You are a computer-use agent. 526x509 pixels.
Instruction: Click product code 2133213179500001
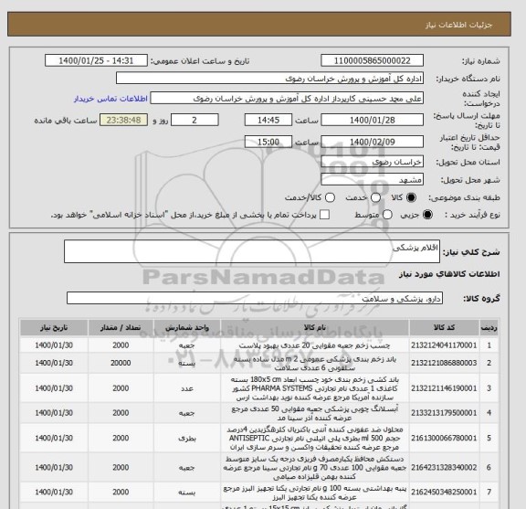[x=444, y=413]
